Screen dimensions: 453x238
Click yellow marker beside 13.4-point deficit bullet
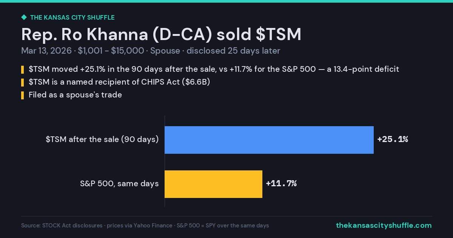[x=22, y=69]
